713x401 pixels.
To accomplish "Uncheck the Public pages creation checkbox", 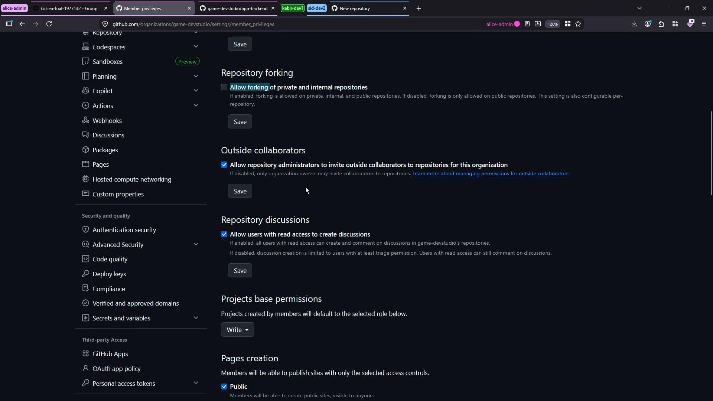I will 224,387.
